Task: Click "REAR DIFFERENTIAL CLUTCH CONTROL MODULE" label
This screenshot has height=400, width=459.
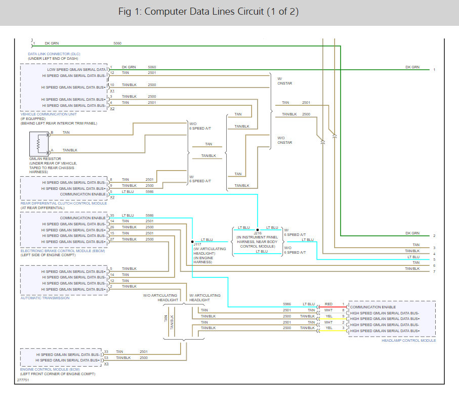Action: coord(64,203)
